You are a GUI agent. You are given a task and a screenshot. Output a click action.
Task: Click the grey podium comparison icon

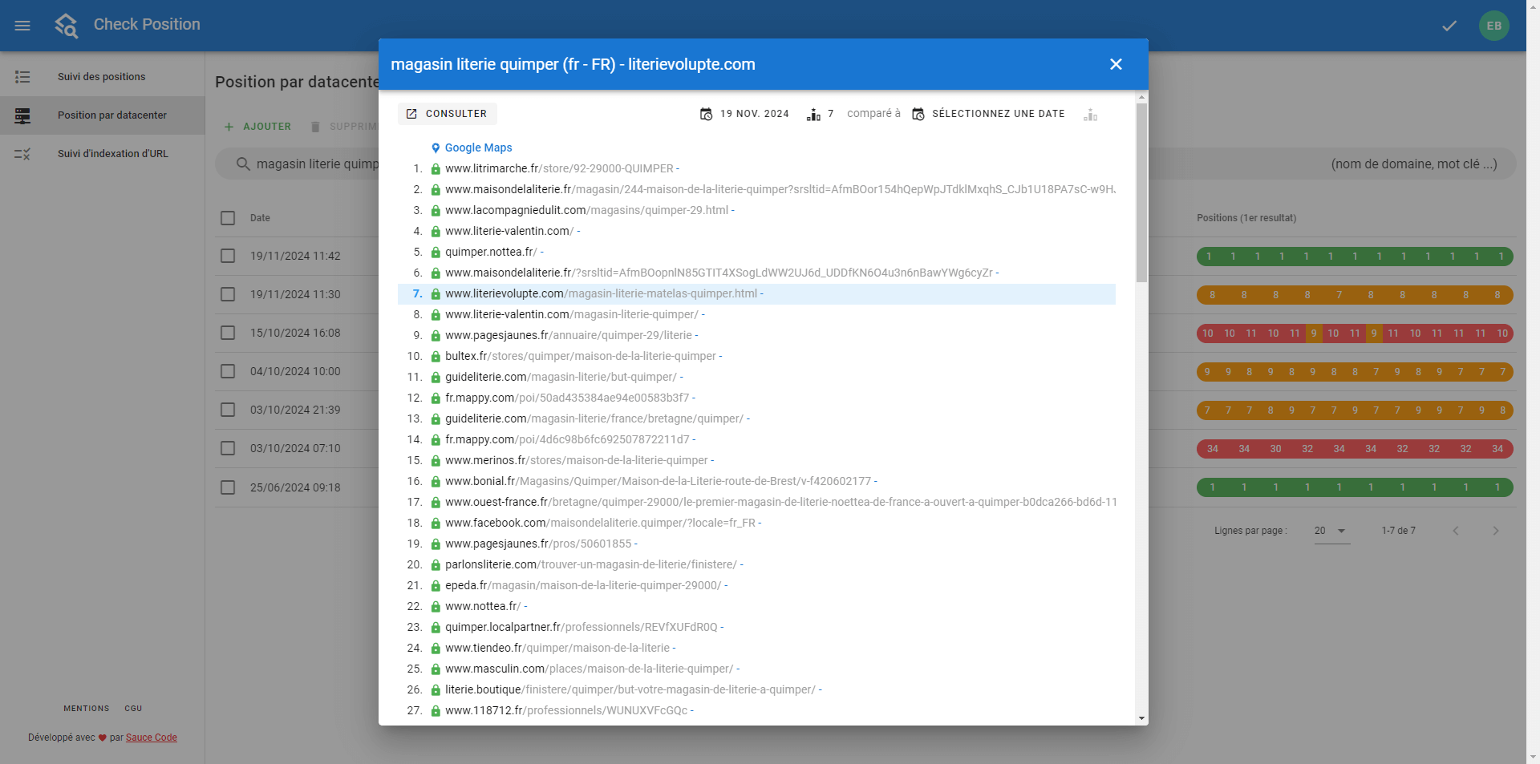tap(1090, 115)
